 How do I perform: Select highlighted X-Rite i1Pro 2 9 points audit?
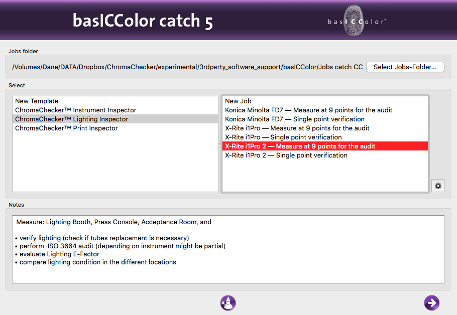[325, 146]
